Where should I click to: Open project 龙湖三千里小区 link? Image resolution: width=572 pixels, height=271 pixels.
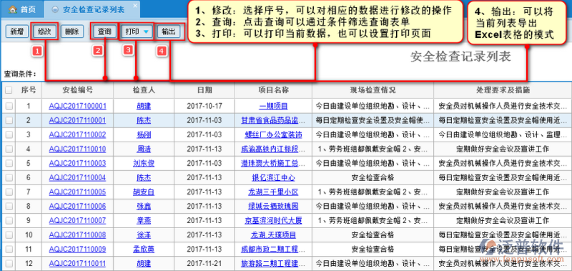coord(274,192)
